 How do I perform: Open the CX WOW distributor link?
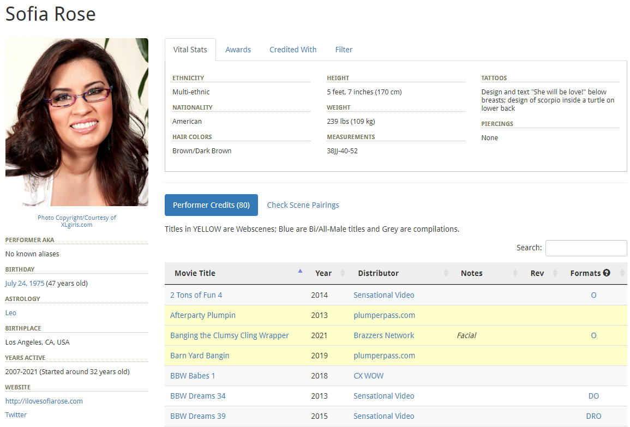[x=368, y=376]
